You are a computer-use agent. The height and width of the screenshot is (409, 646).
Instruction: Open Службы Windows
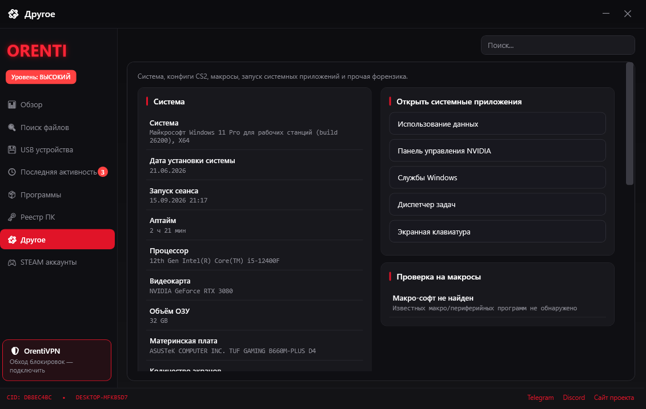(497, 177)
